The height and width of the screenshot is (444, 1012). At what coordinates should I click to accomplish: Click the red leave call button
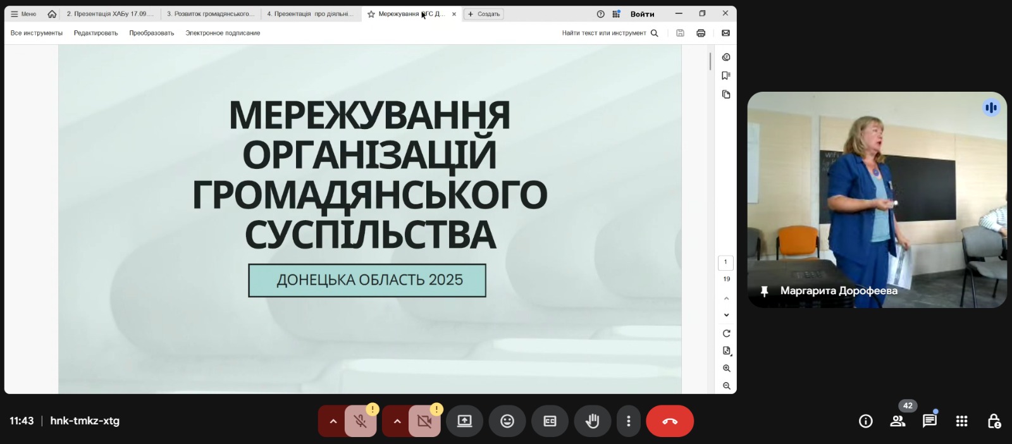[x=669, y=421]
